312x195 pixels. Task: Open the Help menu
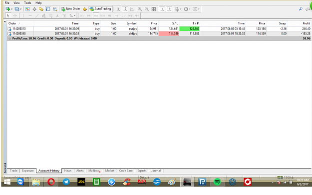(38, 3)
